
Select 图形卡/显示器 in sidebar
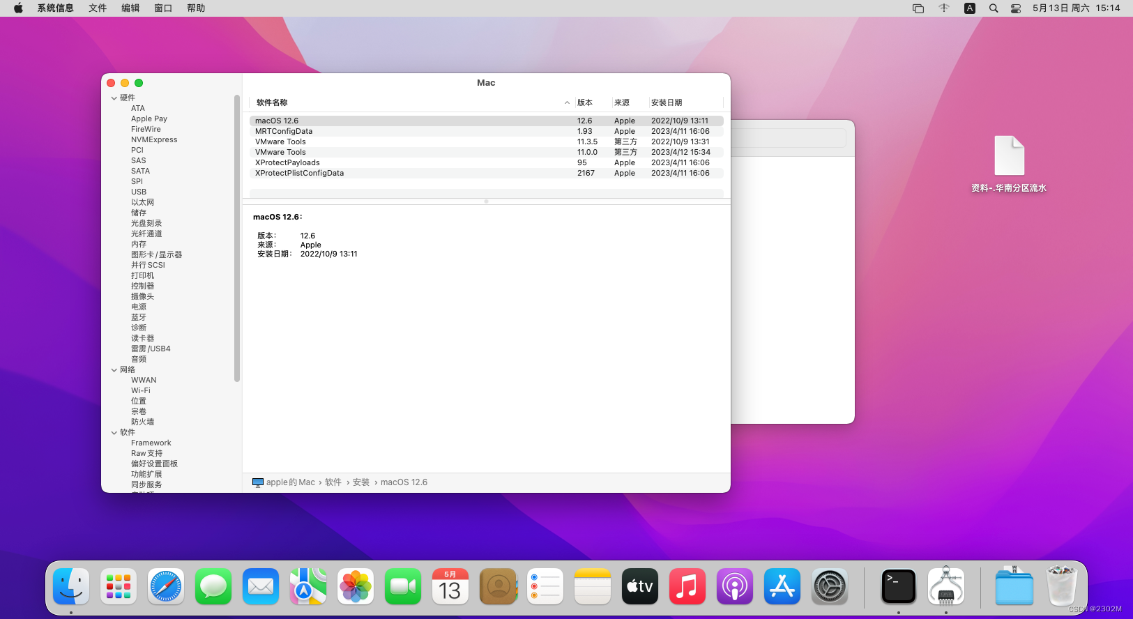[156, 255]
